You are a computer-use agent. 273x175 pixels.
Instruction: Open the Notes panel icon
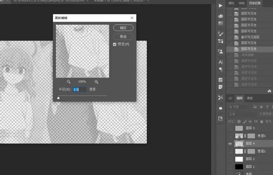220,87
